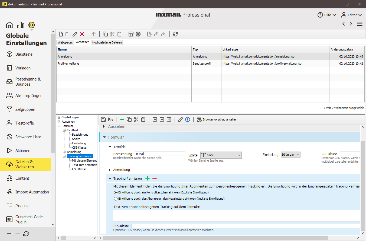The image size is (366, 241).
Task: Click the yellow gear settings icon
Action: tap(32, 25)
